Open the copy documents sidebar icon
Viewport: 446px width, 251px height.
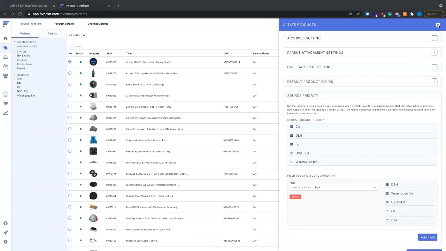tap(6, 66)
